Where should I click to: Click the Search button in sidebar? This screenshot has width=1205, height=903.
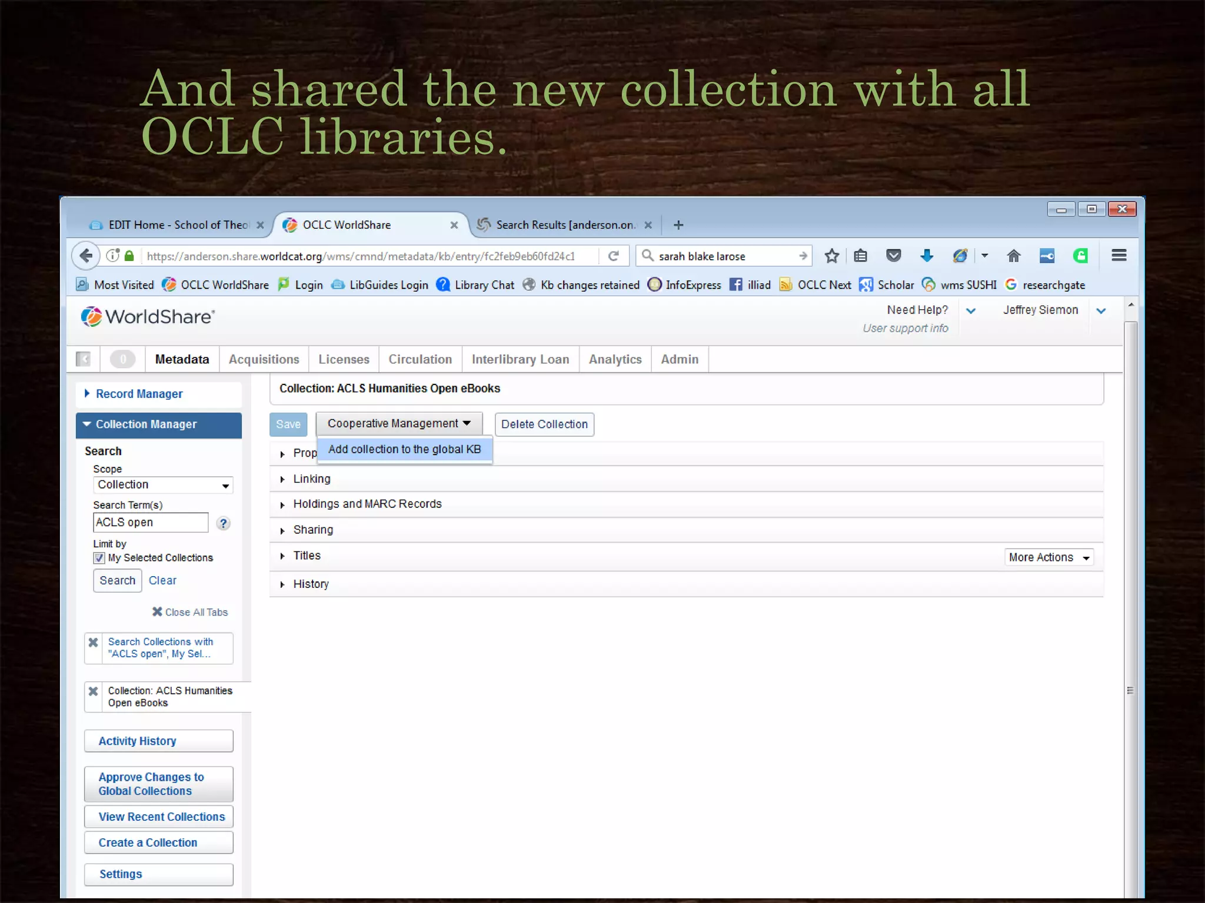point(117,580)
